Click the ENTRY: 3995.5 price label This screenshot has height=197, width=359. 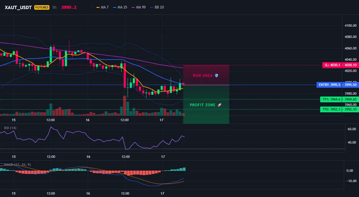point(329,85)
